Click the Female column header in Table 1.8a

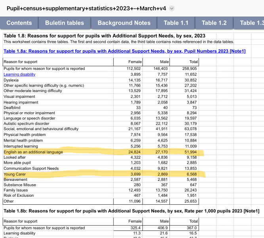[x=128, y=62]
